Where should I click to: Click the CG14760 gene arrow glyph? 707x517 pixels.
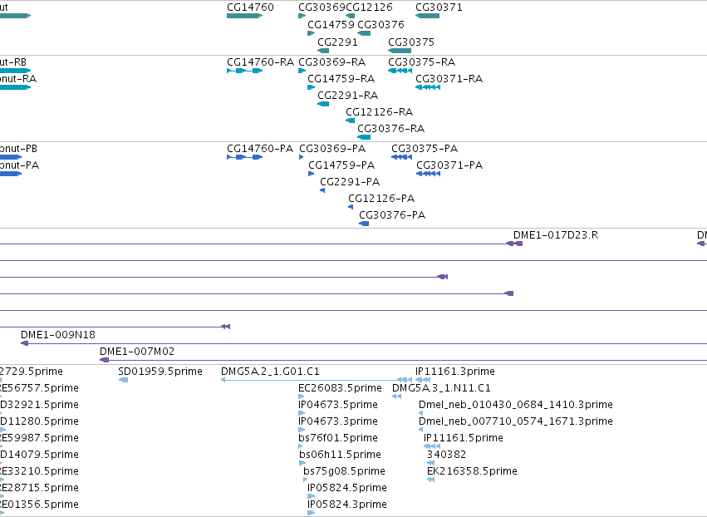point(245,16)
